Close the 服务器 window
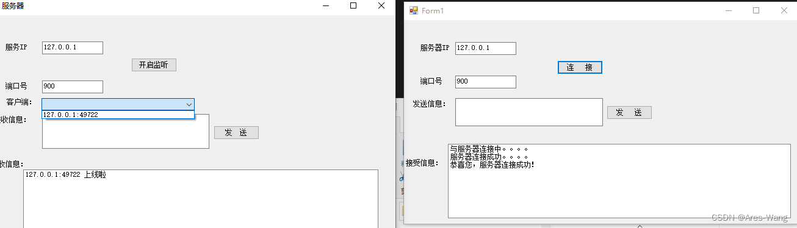 [381, 5]
